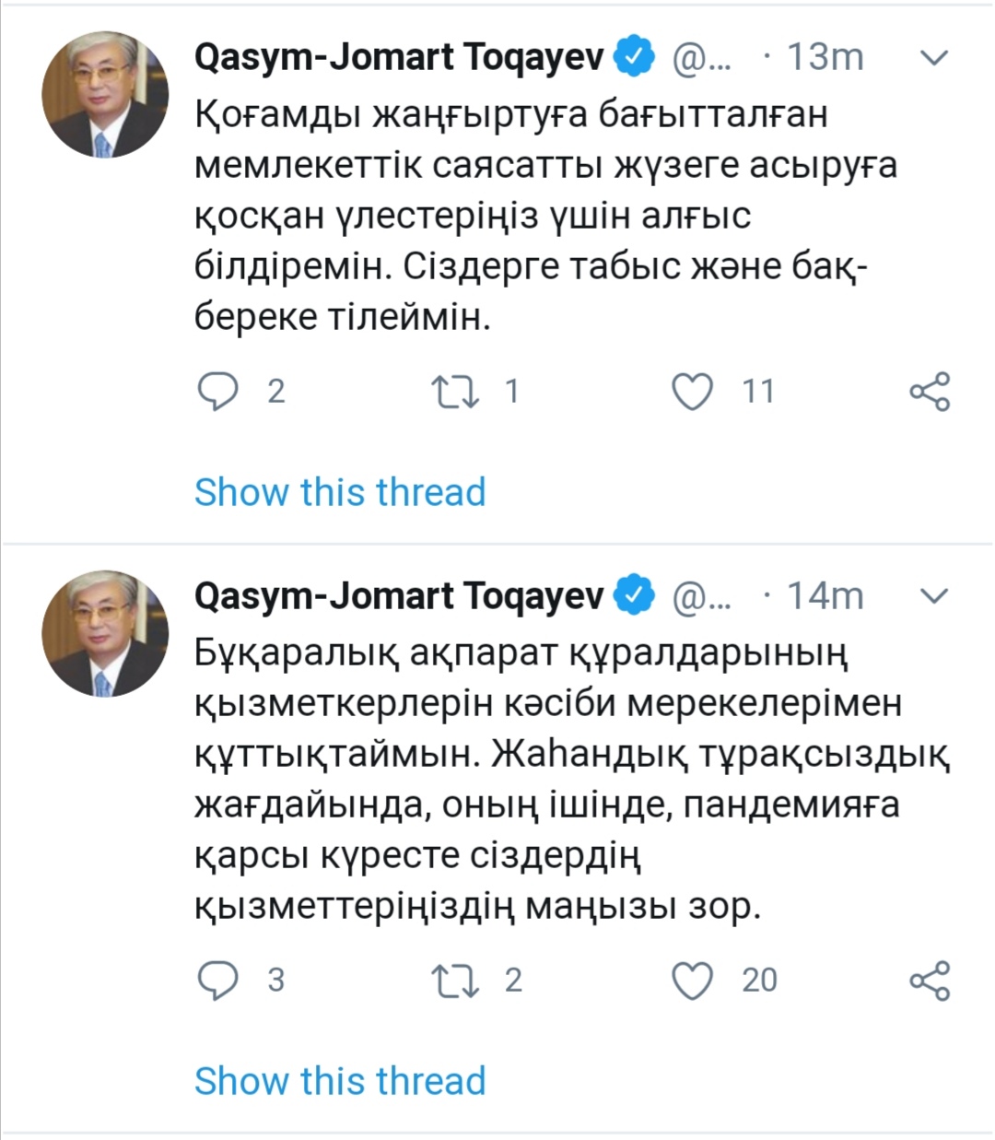
Task: Open profile picture on second tweet
Action: pyautogui.click(x=105, y=634)
